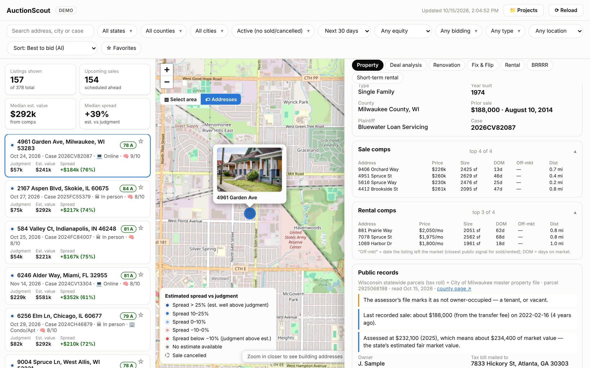
Task: Open the Projects button
Action: [x=523, y=10]
